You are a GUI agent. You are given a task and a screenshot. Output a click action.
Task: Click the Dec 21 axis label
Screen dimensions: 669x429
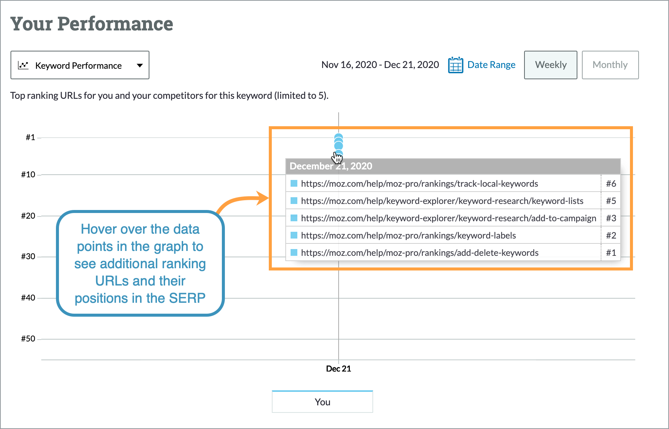tap(338, 369)
